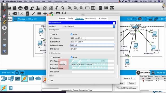The width and height of the screenshot is (166, 93).
Task: Switch to Realtime mode
Action: [x=143, y=73]
